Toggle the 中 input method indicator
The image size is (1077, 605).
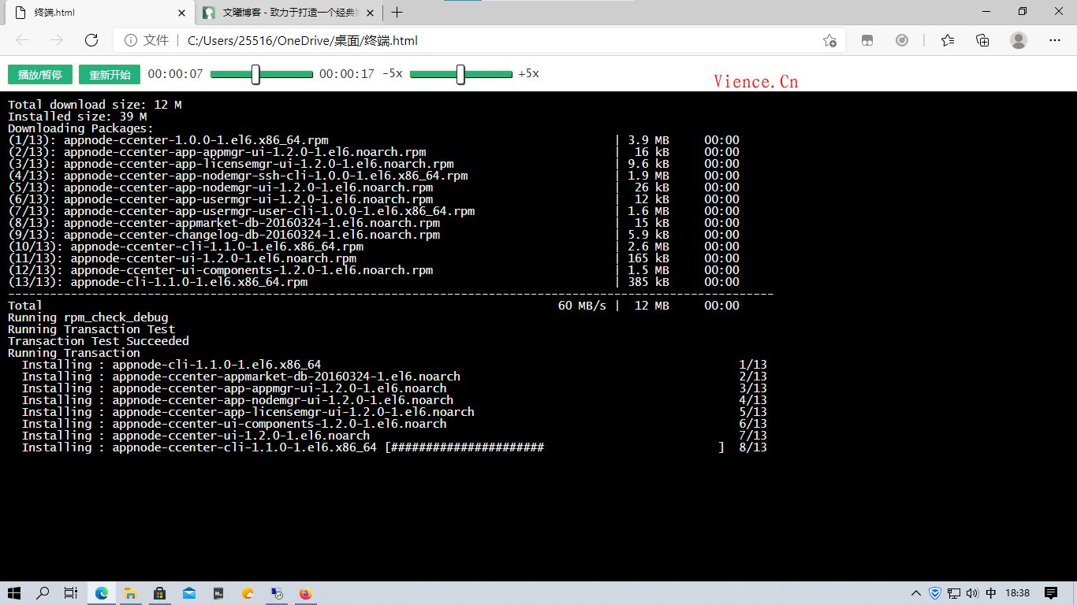[x=991, y=593]
